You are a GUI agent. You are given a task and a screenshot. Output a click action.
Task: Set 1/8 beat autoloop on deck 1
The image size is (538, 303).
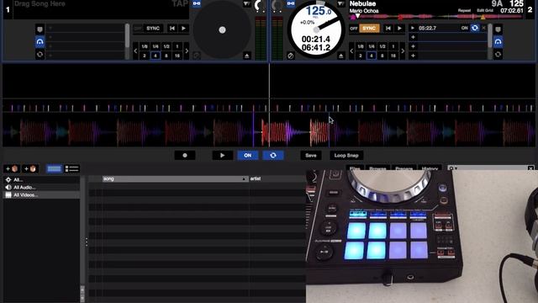coord(145,46)
